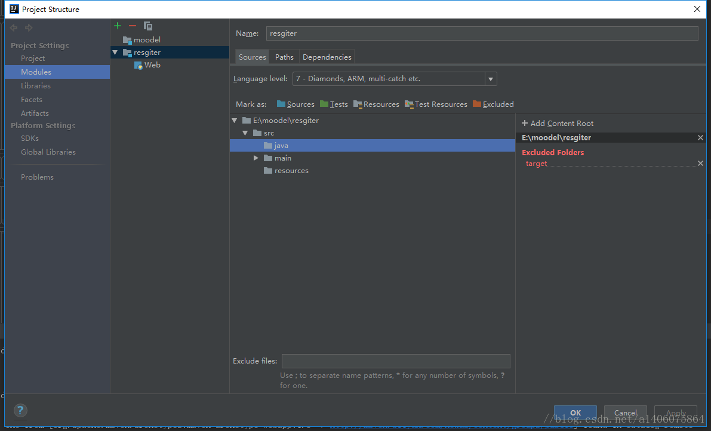The width and height of the screenshot is (711, 431).
Task: Click Add Content Root
Action: (x=558, y=124)
